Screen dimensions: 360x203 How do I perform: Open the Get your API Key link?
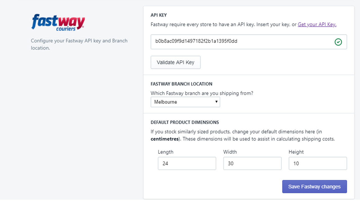tap(317, 25)
